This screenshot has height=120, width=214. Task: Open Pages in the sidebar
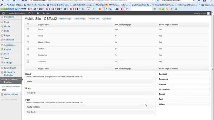[7, 35]
